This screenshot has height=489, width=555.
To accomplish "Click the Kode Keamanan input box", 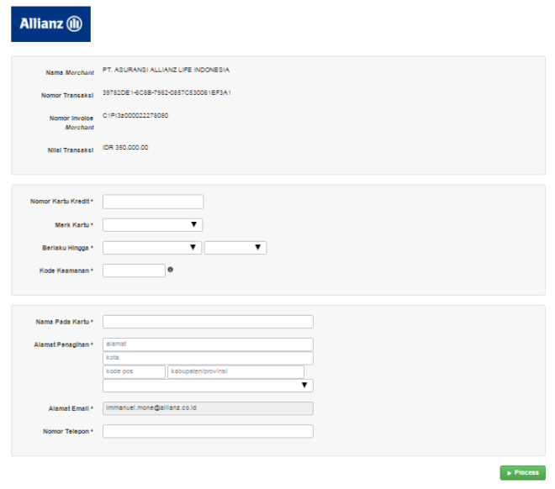I will point(134,271).
